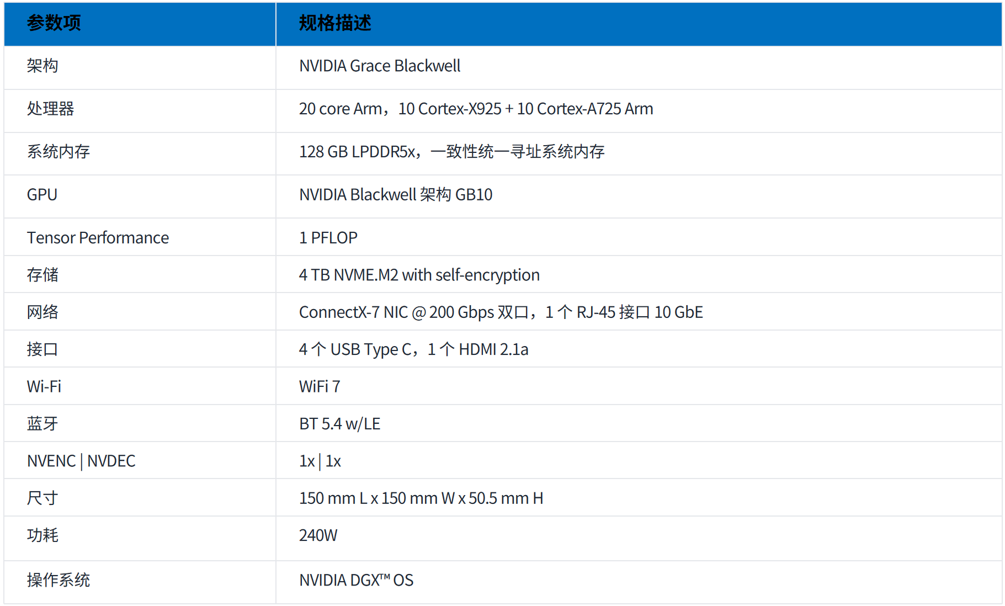Click the 150 mm dimensions value
The image size is (1005, 606).
click(421, 498)
